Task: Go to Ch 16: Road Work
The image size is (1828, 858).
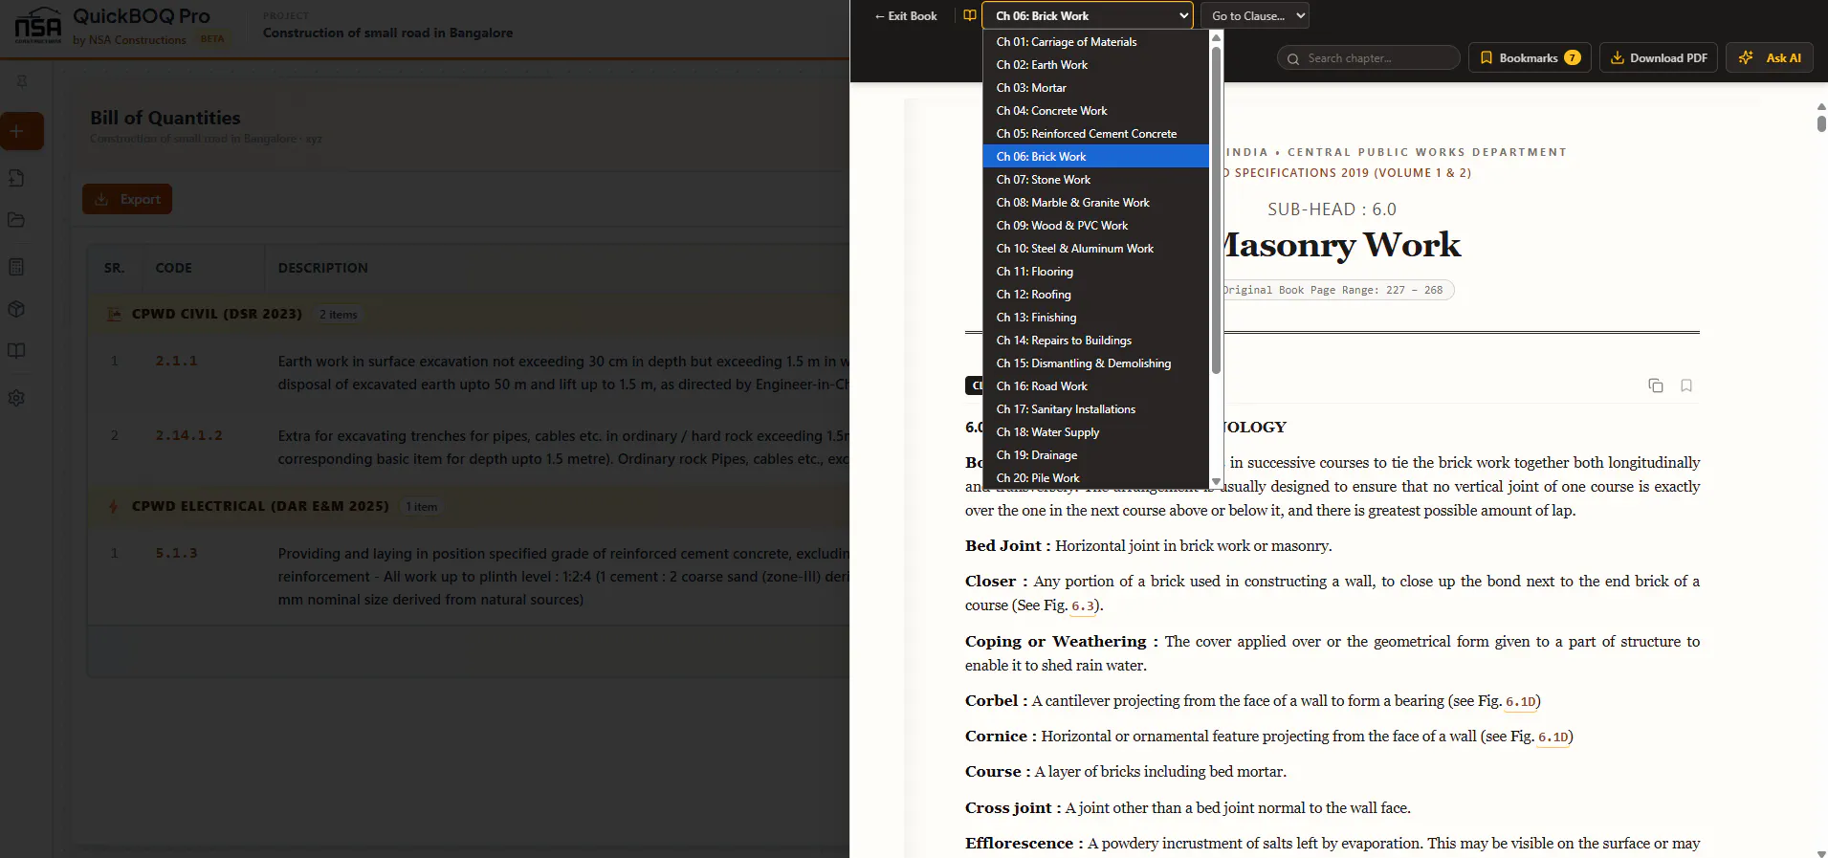Action: point(1096,386)
